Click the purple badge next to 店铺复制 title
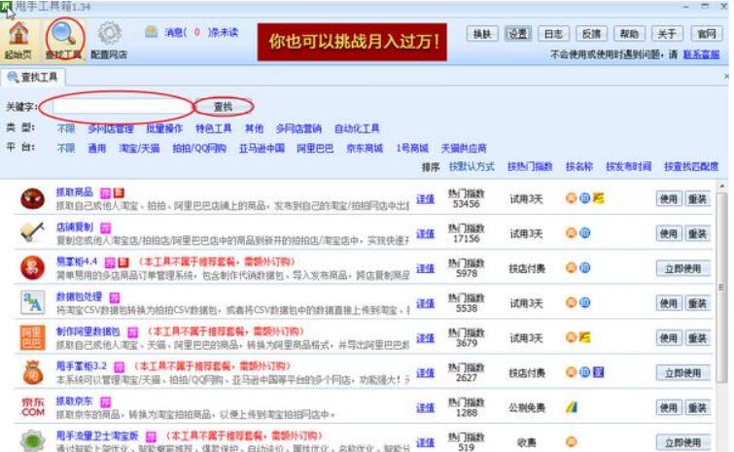This screenshot has width=734, height=452. [x=106, y=227]
